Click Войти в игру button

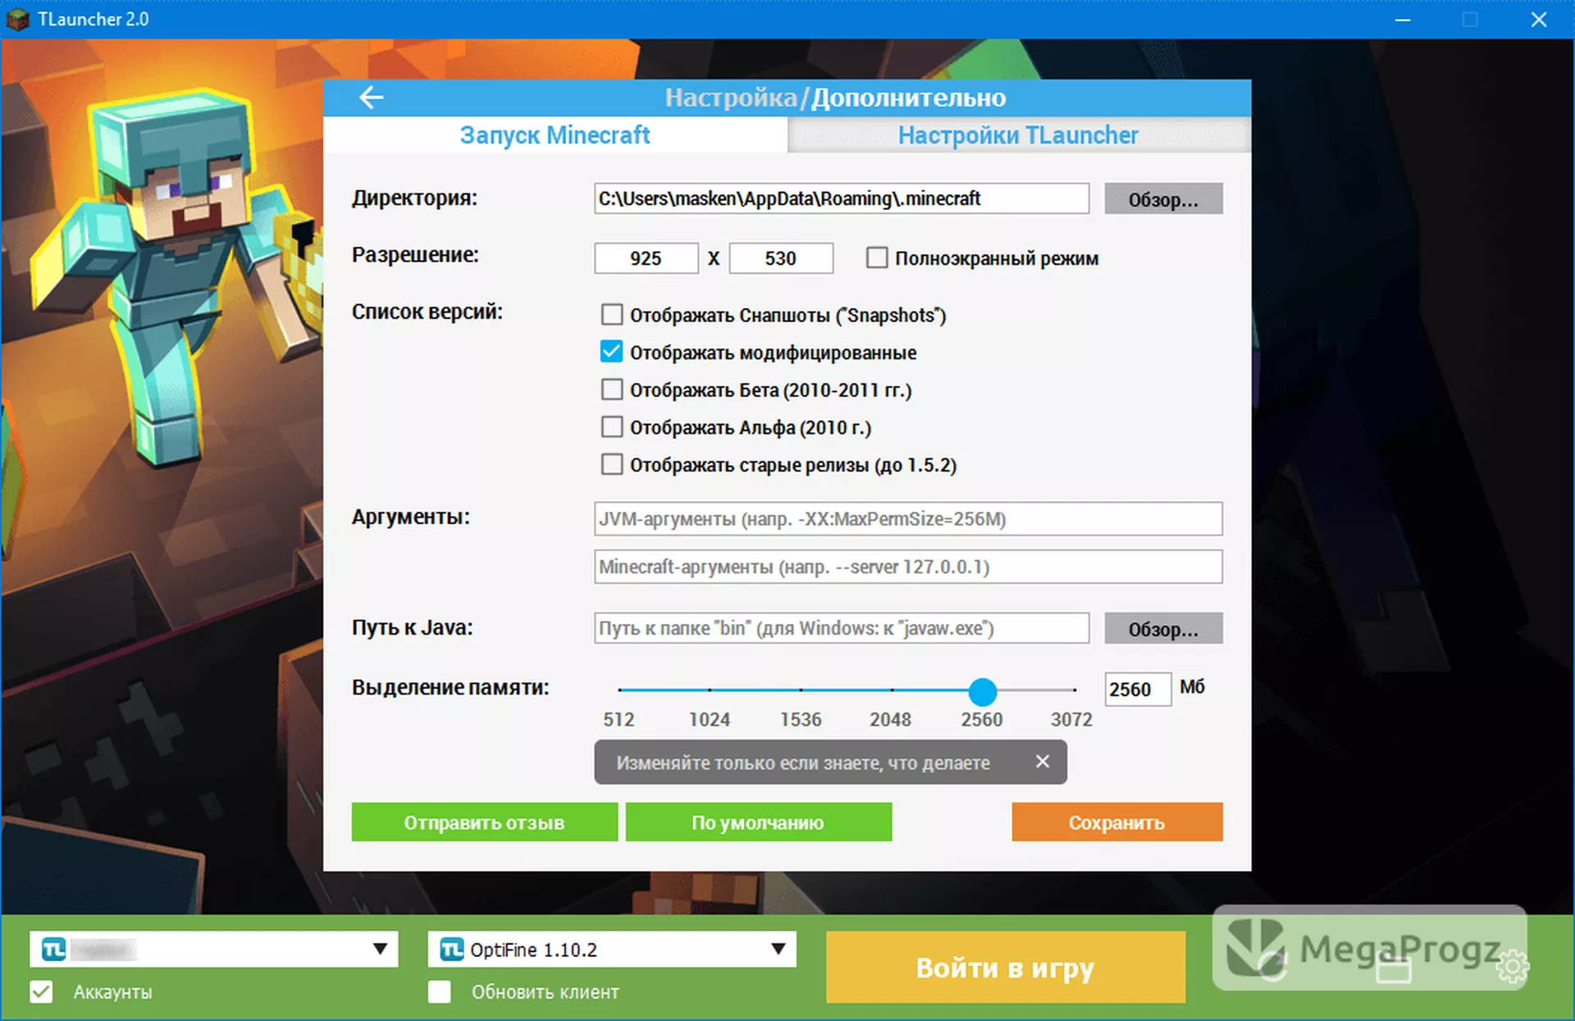1006,968
